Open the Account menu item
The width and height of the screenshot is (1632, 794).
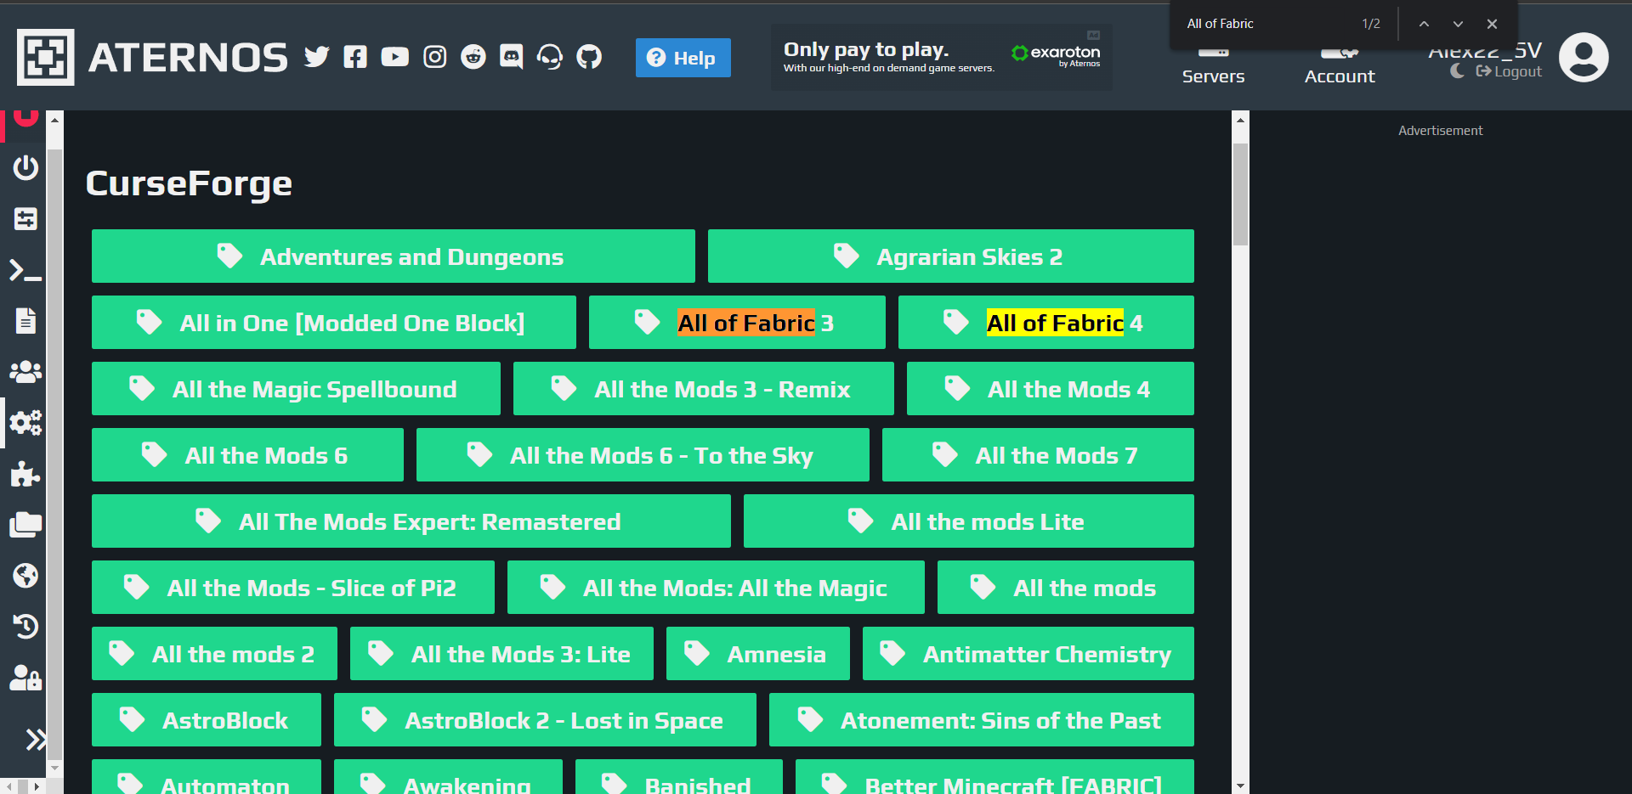coord(1340,66)
